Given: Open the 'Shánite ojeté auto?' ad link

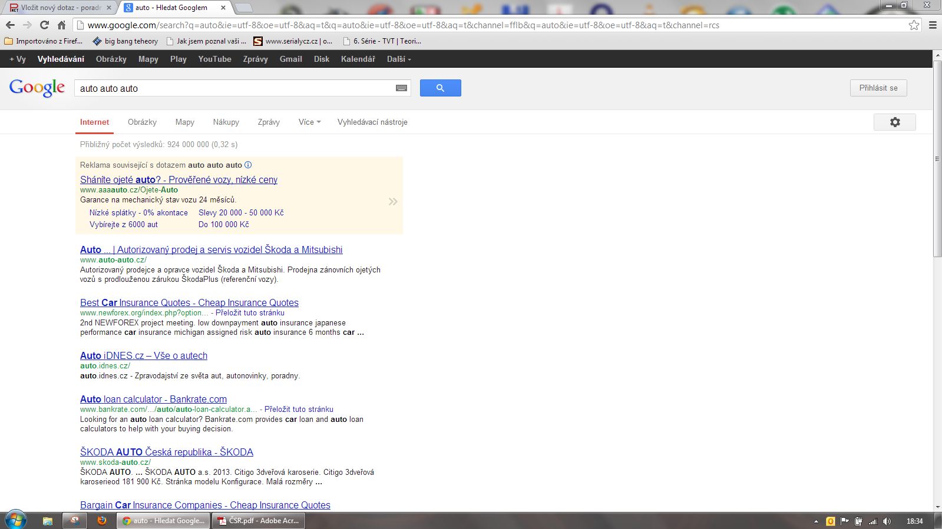Looking at the screenshot, I should tap(179, 180).
